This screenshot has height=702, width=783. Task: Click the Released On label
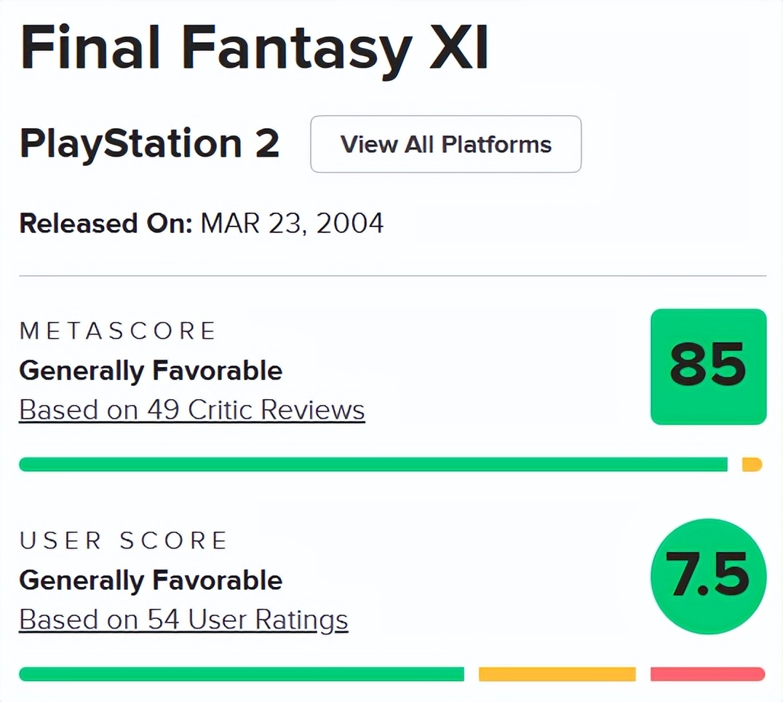tap(106, 223)
